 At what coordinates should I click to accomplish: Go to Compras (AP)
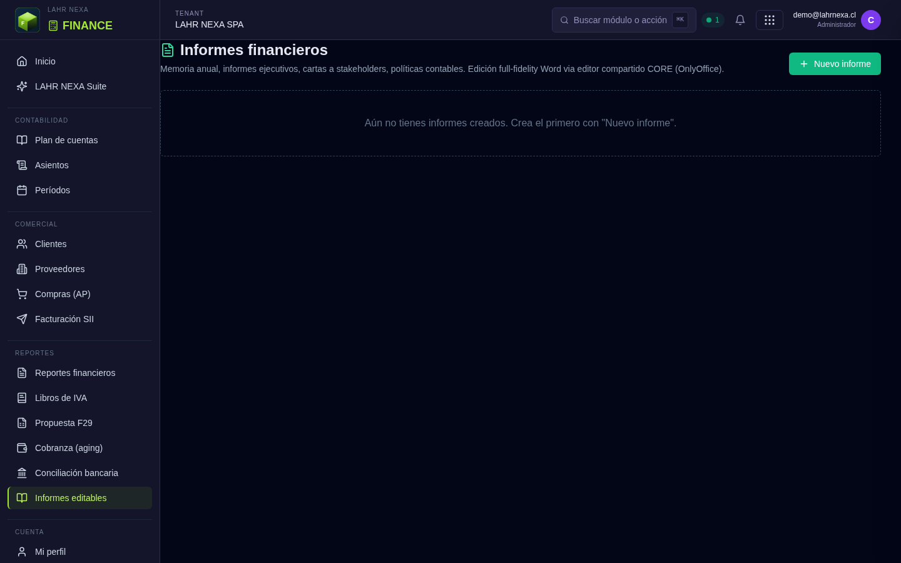tap(79, 294)
